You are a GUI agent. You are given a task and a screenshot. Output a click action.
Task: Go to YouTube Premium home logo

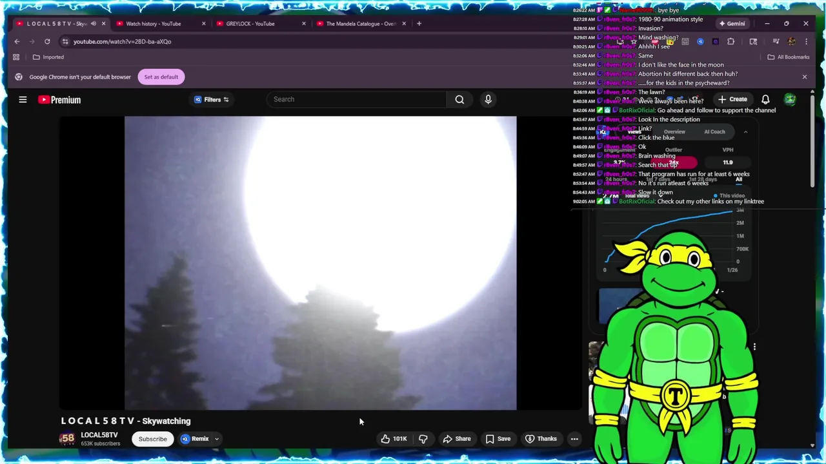[59, 100]
